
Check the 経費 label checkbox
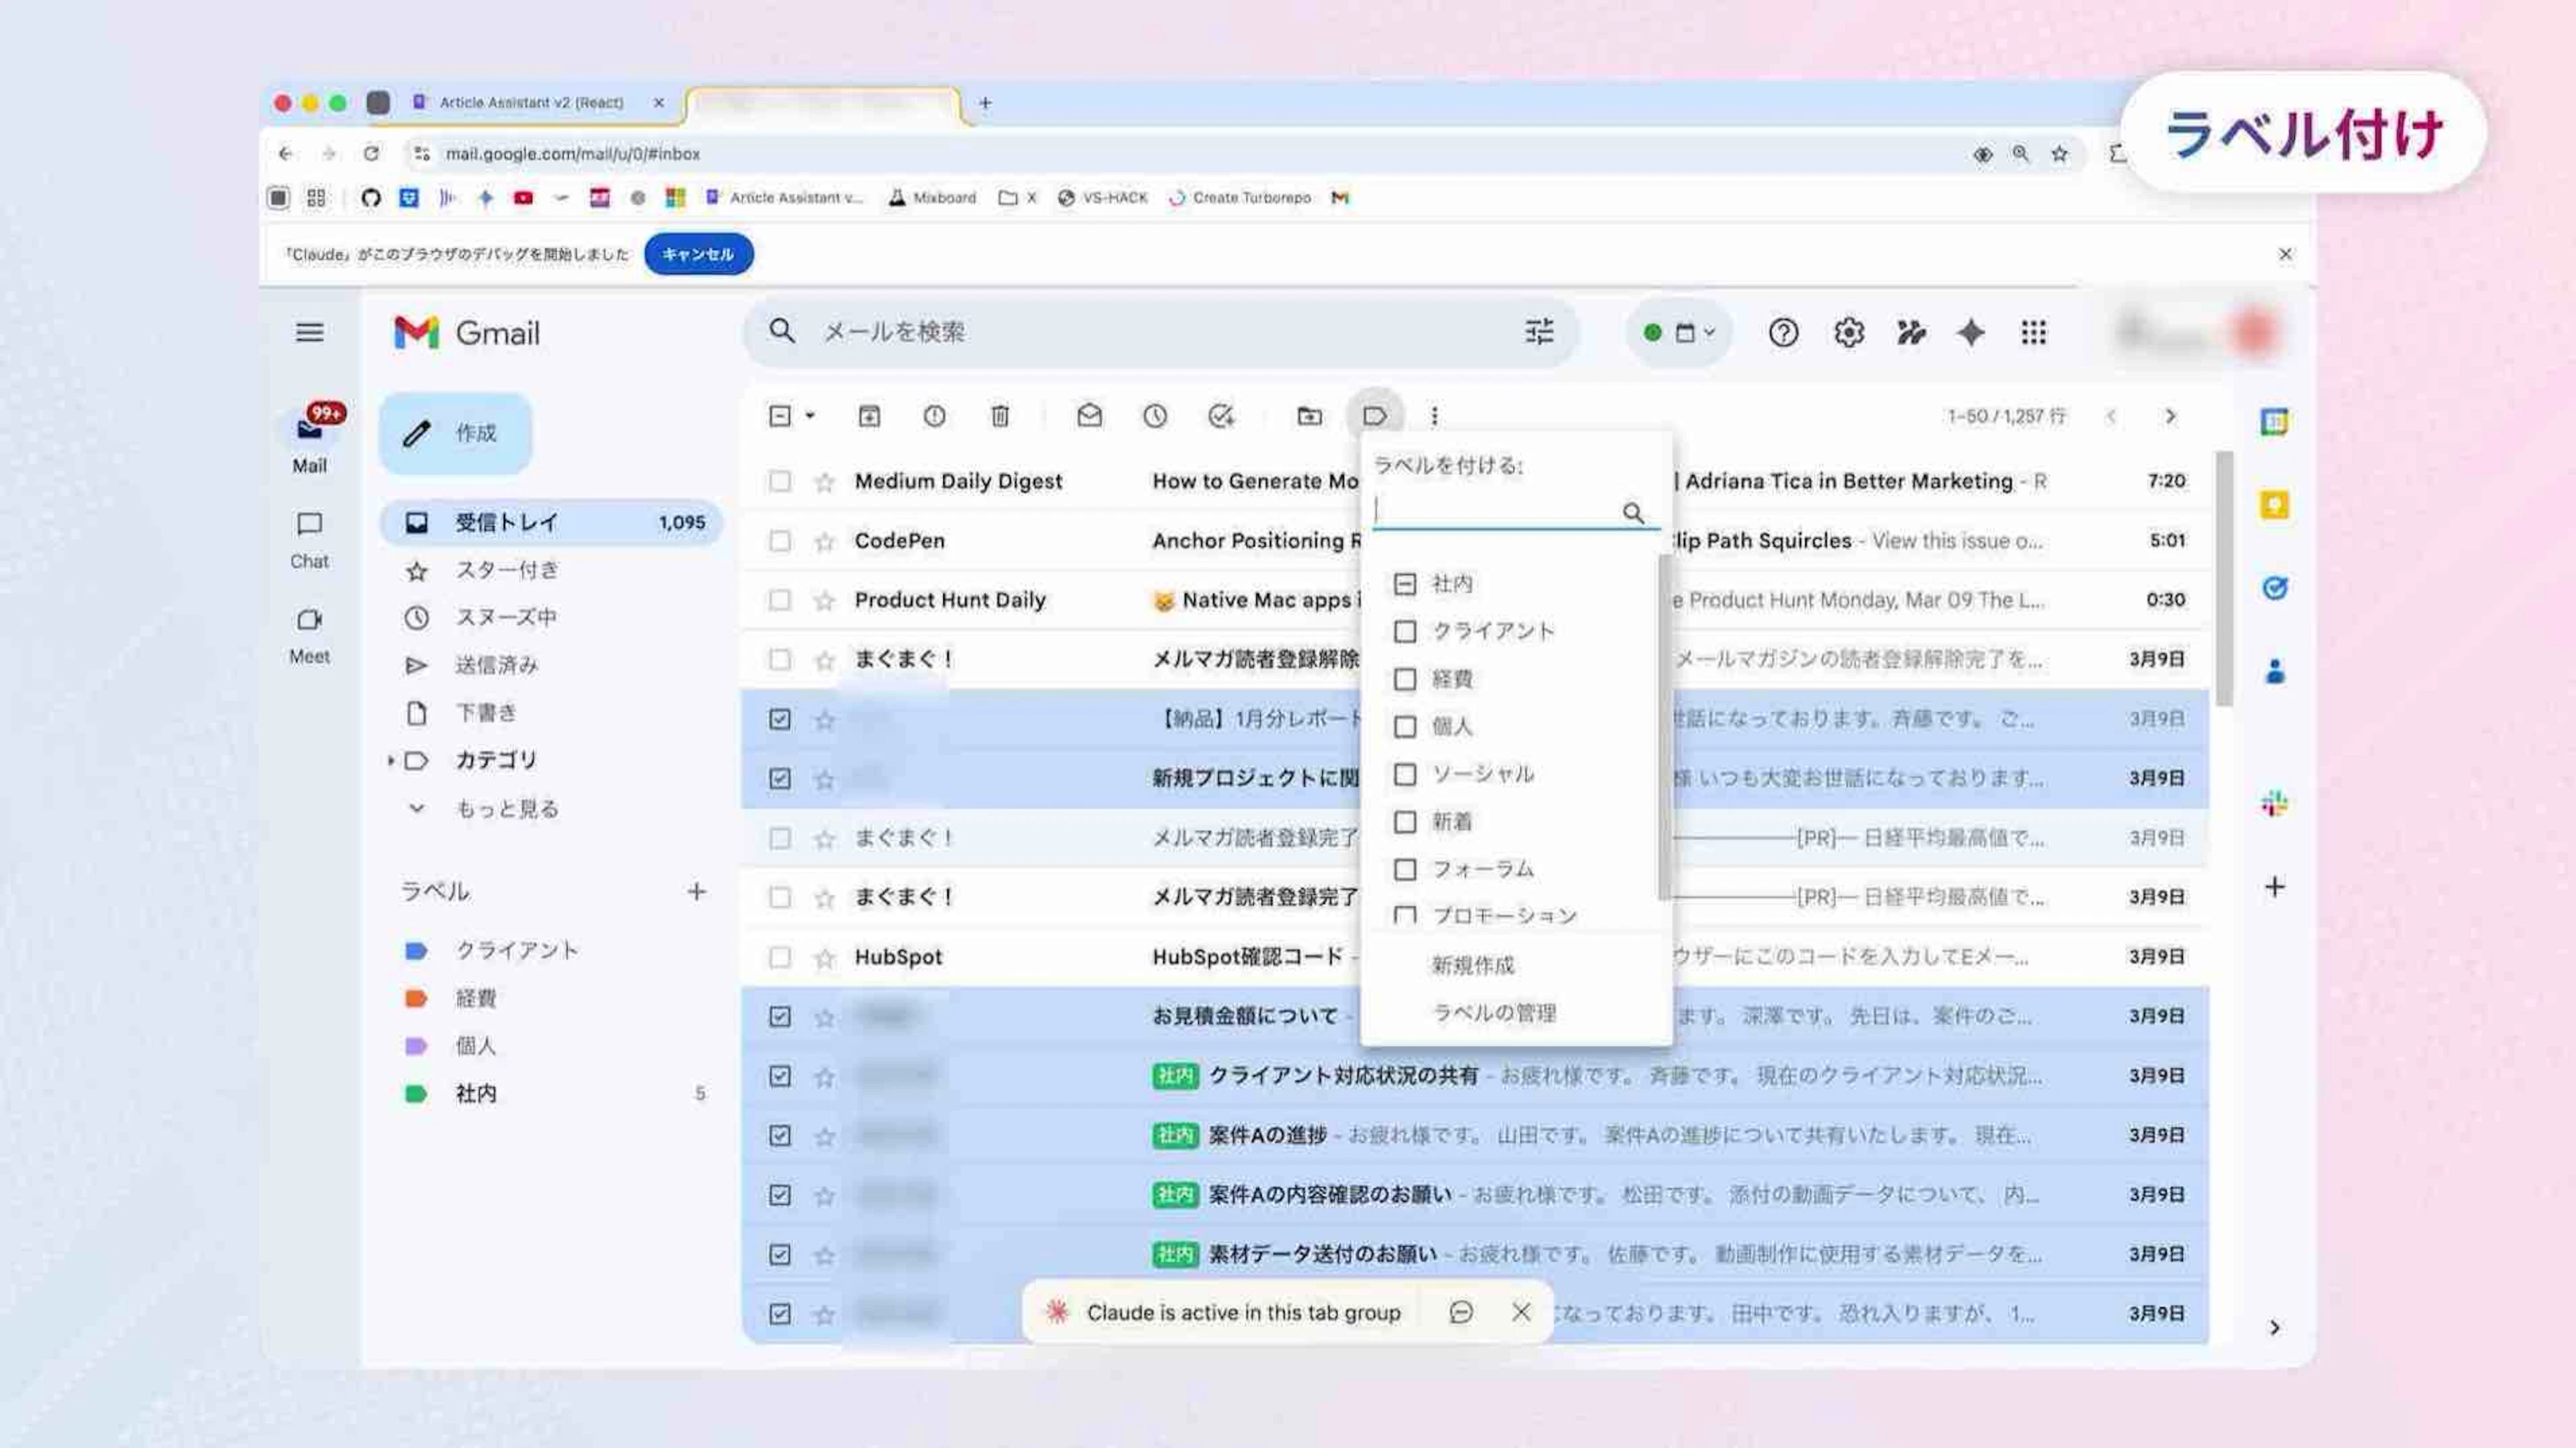point(1405,679)
